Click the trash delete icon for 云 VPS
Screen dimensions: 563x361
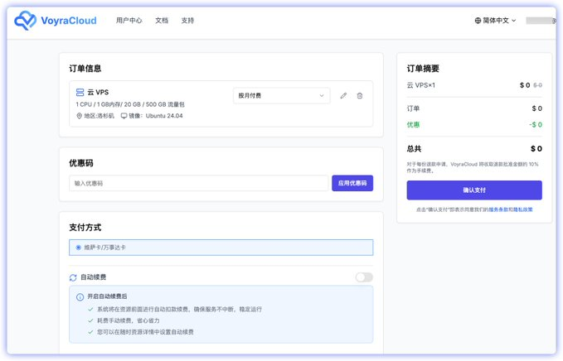pos(360,96)
